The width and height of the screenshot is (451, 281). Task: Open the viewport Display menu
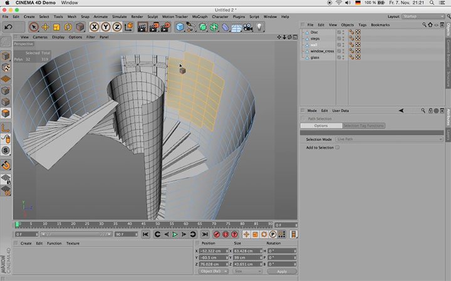point(58,37)
